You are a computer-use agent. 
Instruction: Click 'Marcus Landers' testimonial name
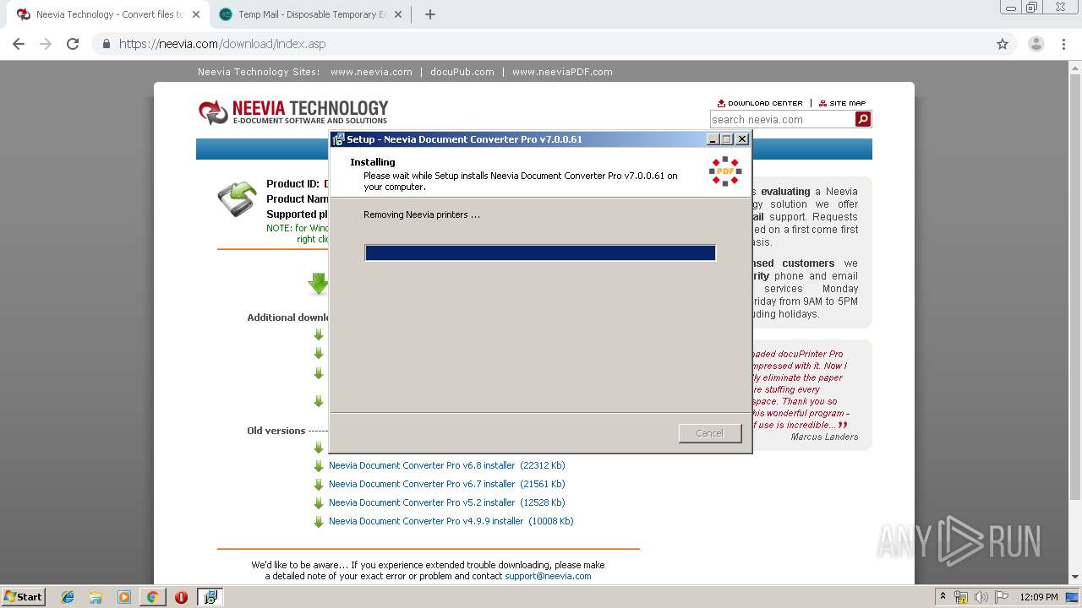click(824, 437)
